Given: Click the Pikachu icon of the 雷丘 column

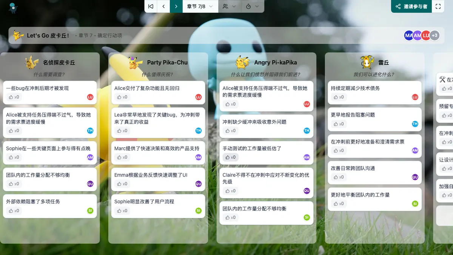Looking at the screenshot, I should click(x=367, y=62).
